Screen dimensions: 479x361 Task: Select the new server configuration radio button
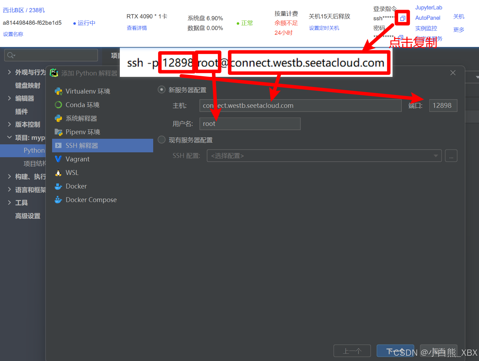162,90
